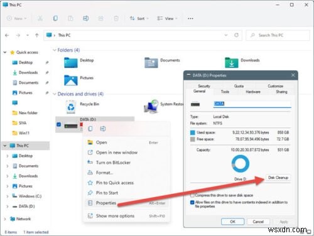The height and width of the screenshot is (236, 314).
Task: Click the rename icon in the context menu
Action: [x=103, y=129]
